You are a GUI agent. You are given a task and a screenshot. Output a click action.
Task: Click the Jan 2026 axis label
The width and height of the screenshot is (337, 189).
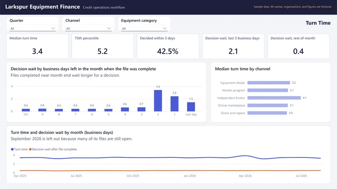190,176
